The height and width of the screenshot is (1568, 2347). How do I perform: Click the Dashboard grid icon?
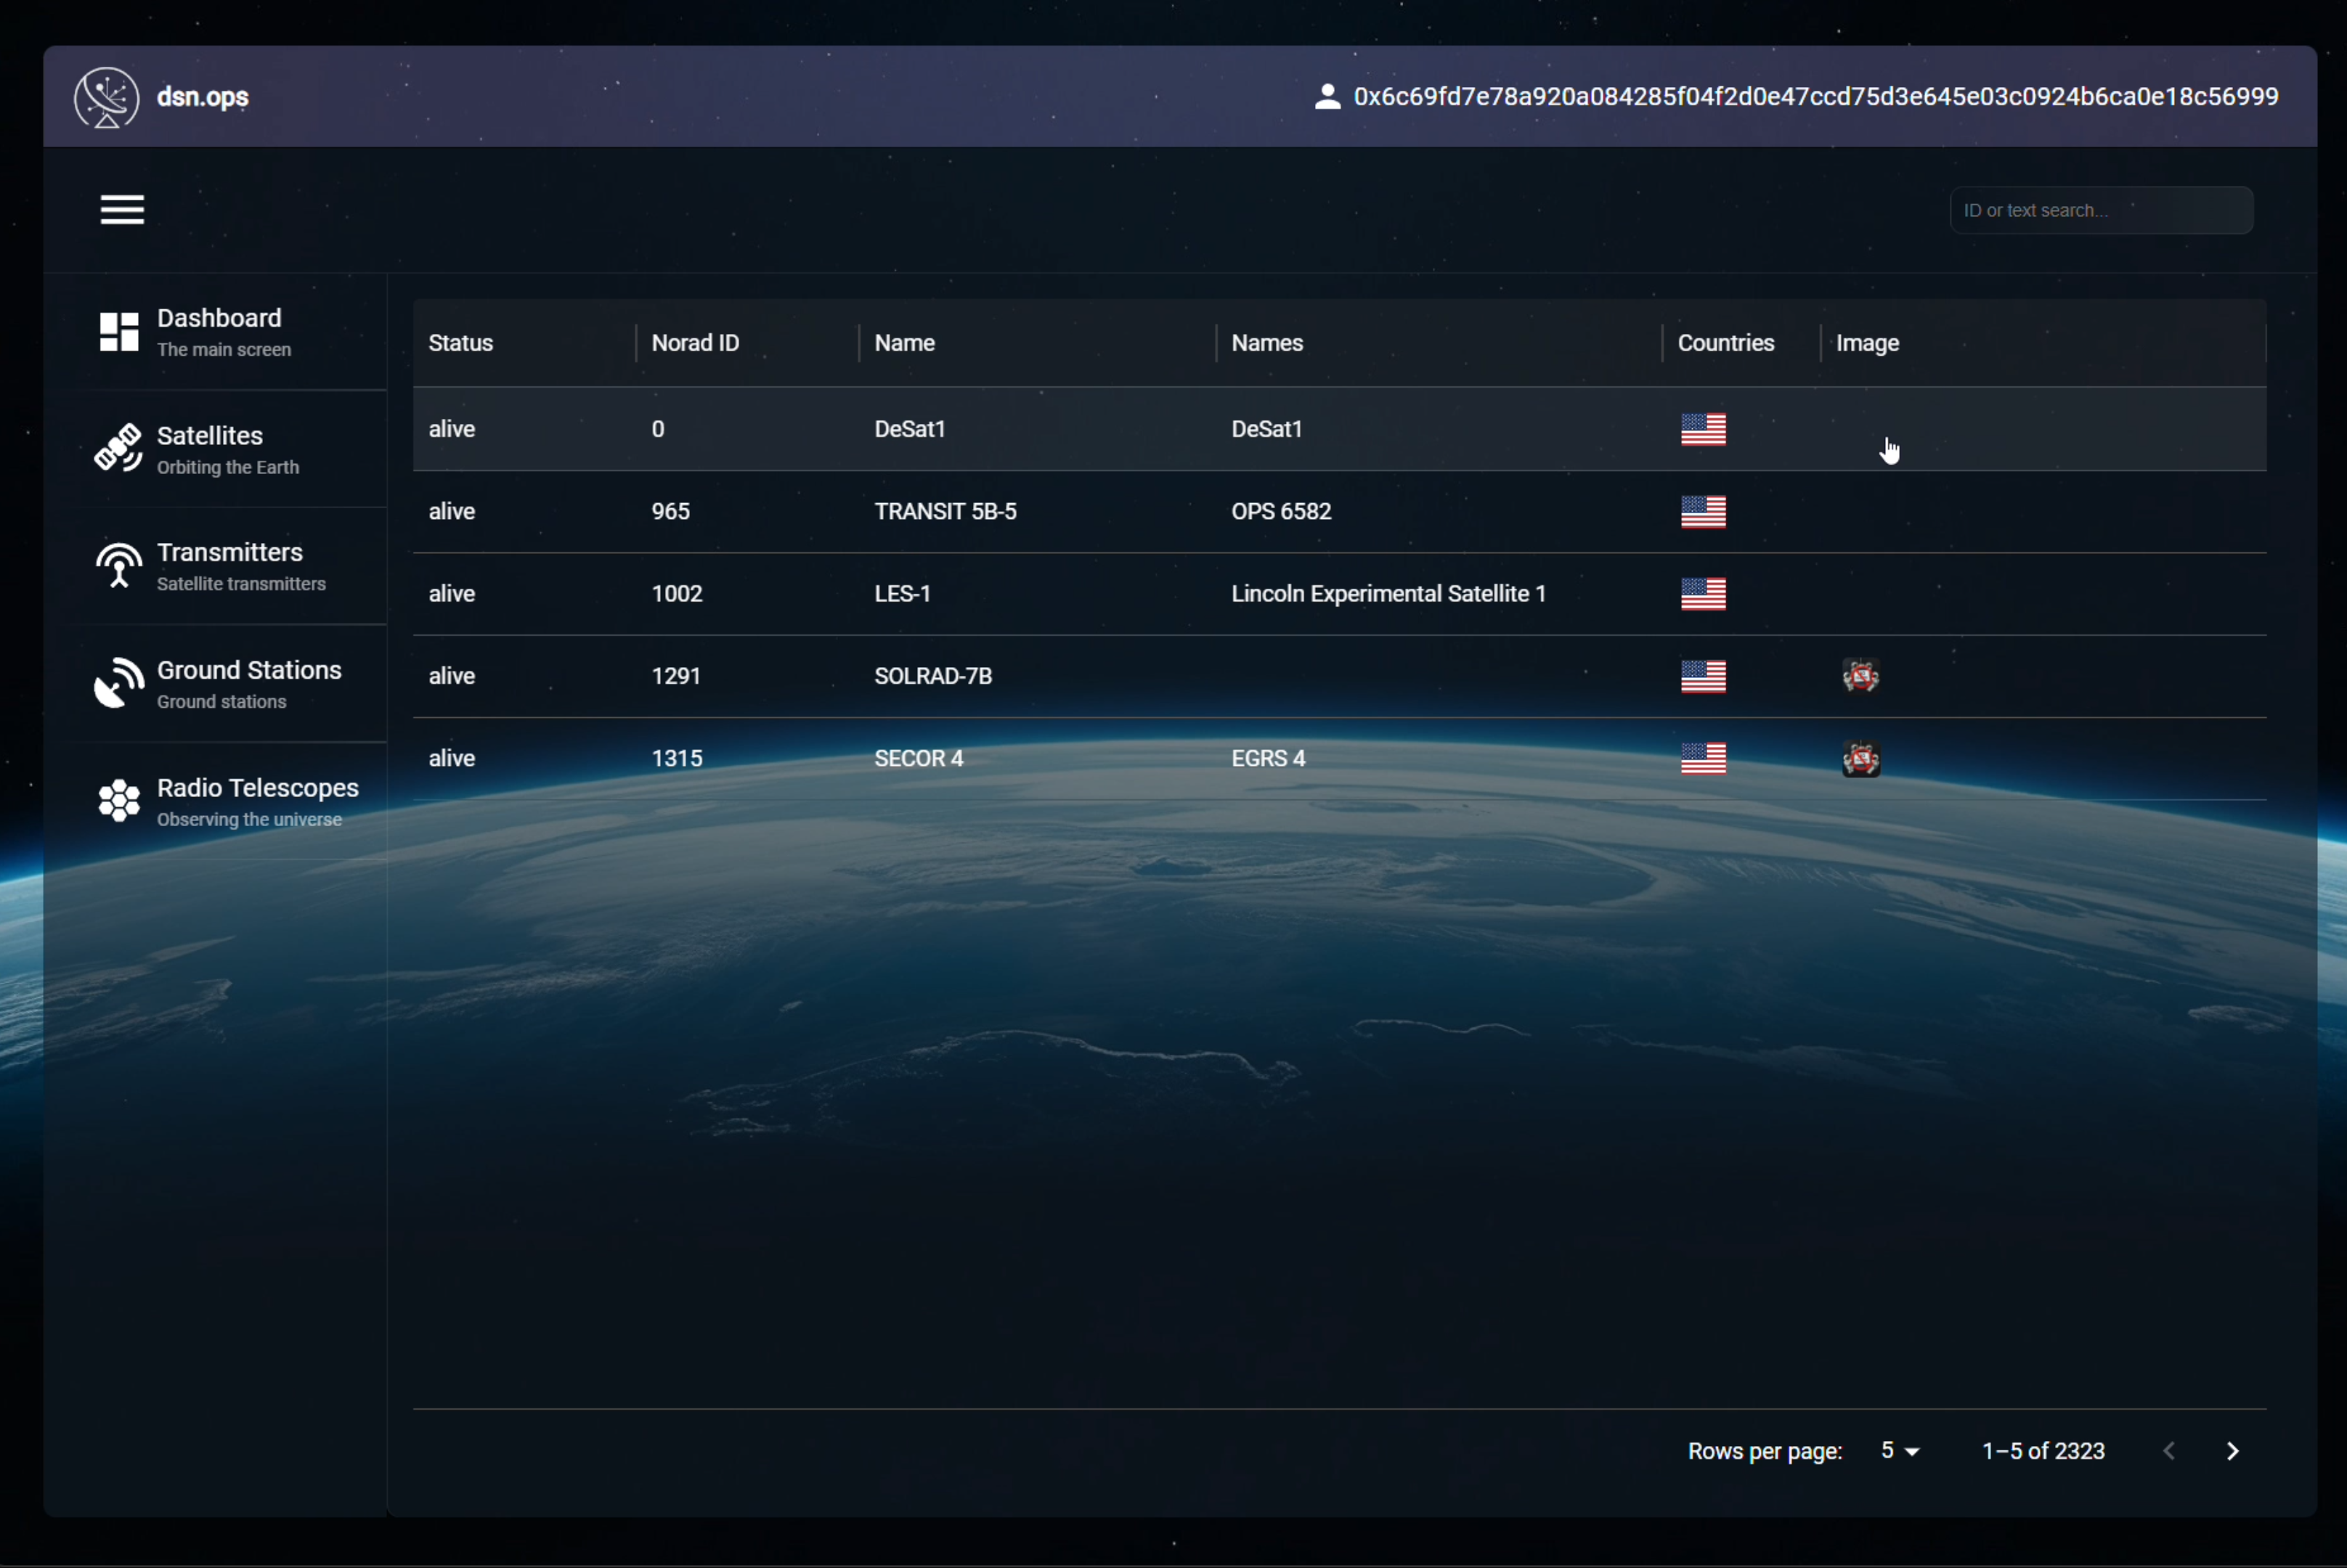click(119, 332)
